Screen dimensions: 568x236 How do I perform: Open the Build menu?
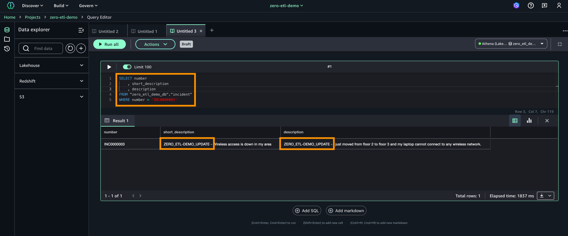click(61, 6)
